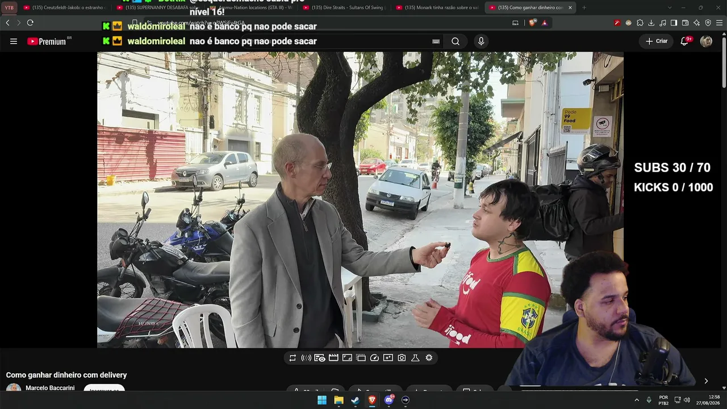Click the video title 'Como ganhar dinheiro com delivery'
Viewport: 727px width, 409px height.
[x=66, y=375]
